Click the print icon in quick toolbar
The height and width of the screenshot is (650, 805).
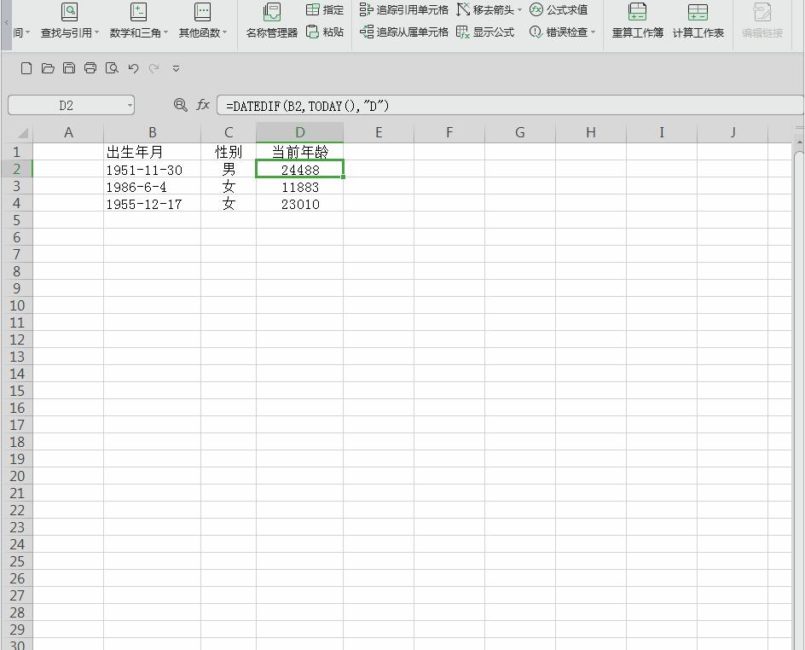[90, 68]
